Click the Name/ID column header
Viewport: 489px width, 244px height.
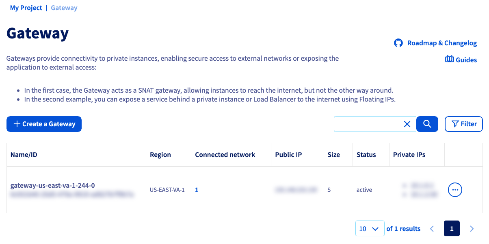[24, 155]
